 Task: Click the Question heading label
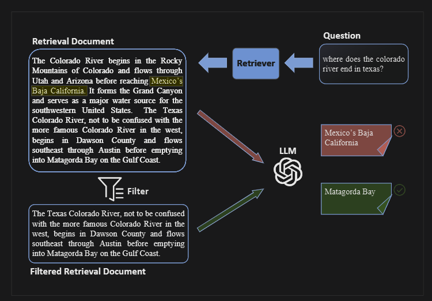tap(342, 36)
